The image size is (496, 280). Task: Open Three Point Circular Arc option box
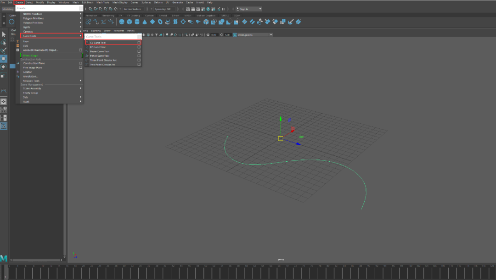coord(139,60)
